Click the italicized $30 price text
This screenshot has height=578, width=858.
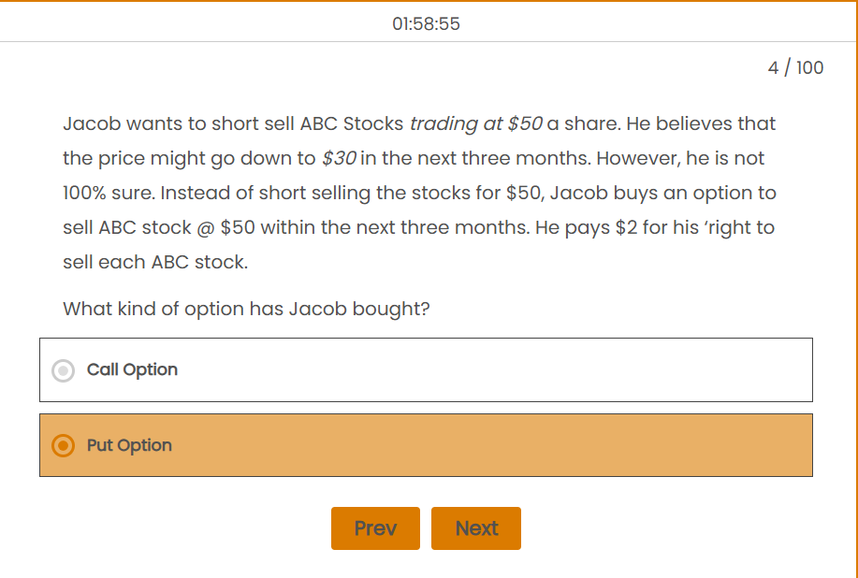[337, 157]
